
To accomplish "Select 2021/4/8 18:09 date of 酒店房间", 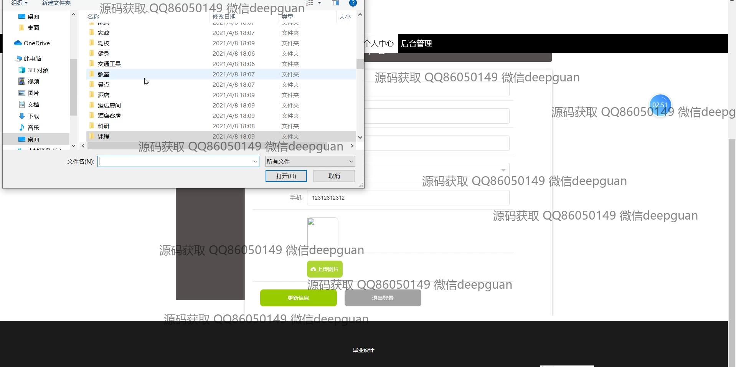I will click(x=233, y=105).
